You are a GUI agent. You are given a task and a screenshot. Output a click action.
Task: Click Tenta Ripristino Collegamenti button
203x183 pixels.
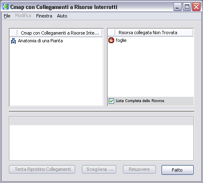tap(42, 169)
